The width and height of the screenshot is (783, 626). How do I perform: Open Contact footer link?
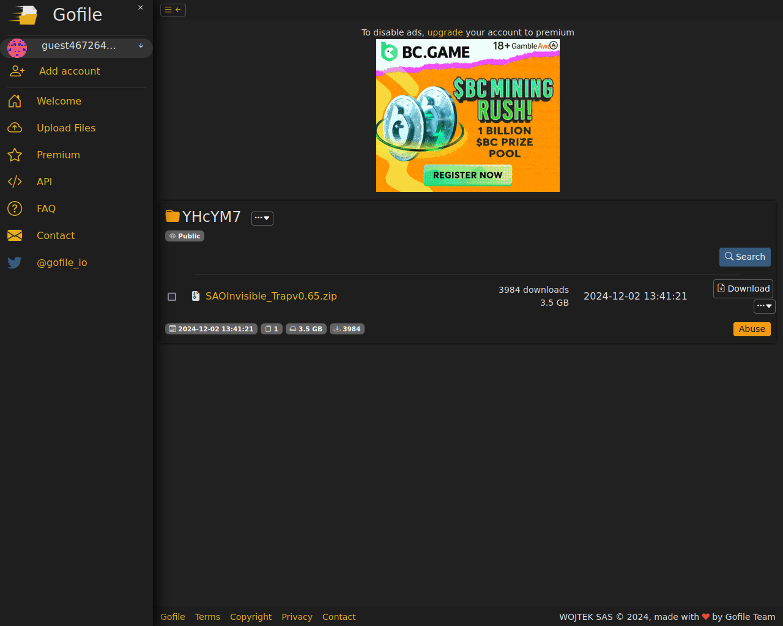point(339,617)
